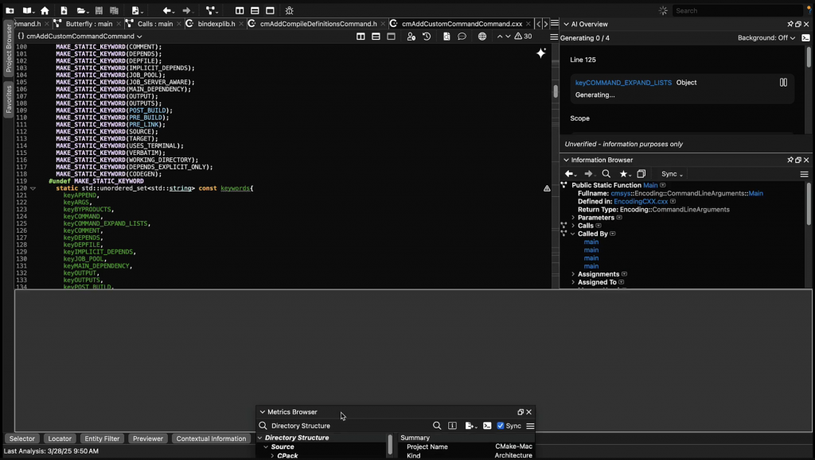Collapse the Called By node
Screen dimensions: 815x460
pyautogui.click(x=573, y=234)
